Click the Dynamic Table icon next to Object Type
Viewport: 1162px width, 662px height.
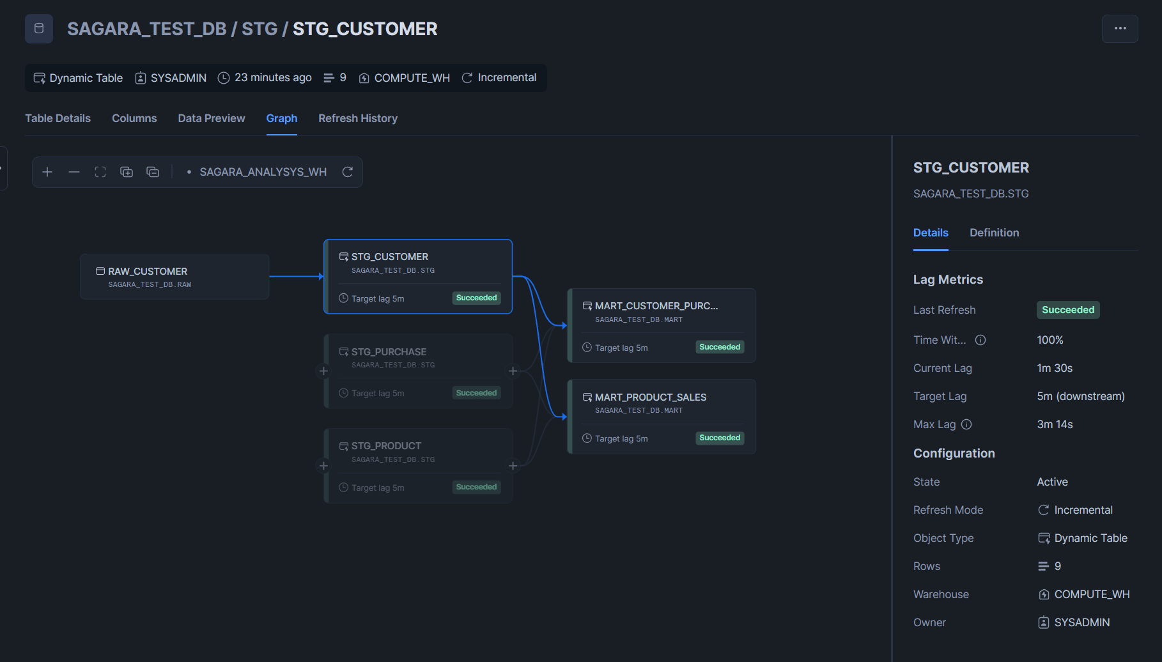point(1044,538)
